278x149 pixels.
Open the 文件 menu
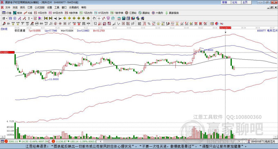[8, 7]
